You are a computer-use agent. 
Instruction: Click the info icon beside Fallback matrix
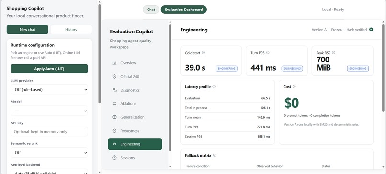tap(215, 155)
